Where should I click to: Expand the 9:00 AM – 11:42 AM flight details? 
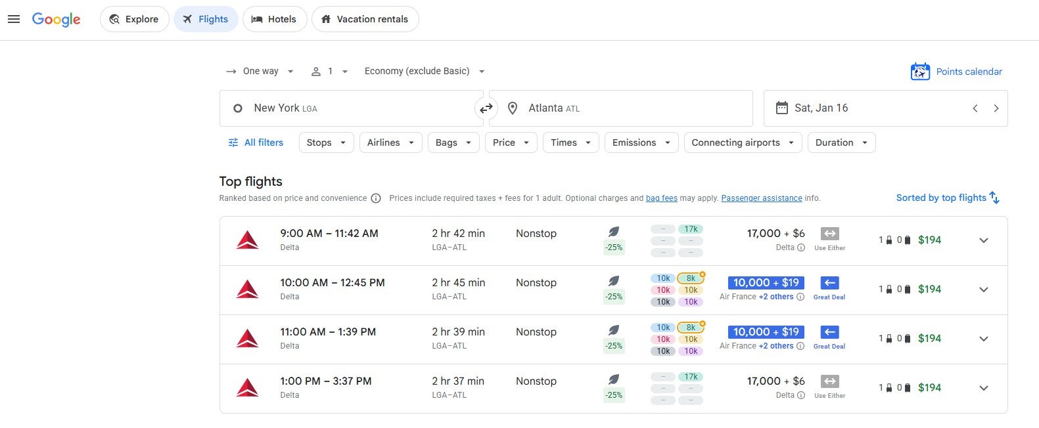click(x=984, y=240)
